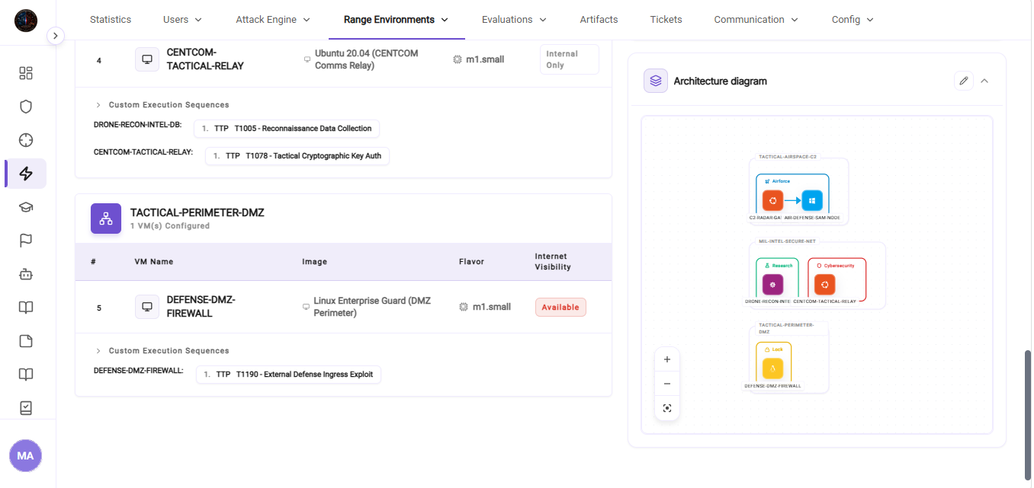
Task: Zoom out the diagram with minus button
Action: point(667,384)
